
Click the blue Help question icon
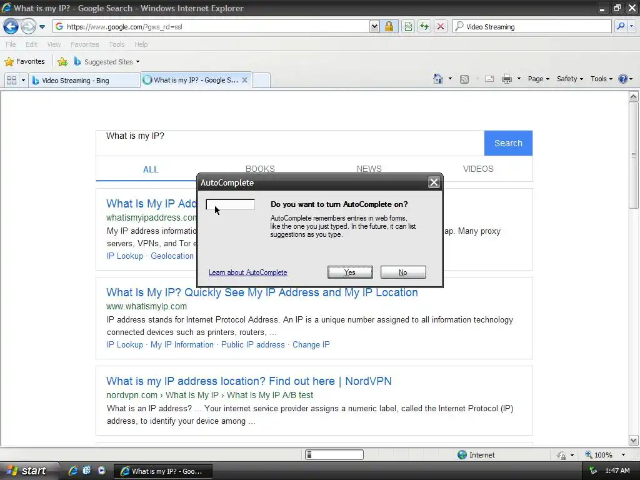[623, 79]
